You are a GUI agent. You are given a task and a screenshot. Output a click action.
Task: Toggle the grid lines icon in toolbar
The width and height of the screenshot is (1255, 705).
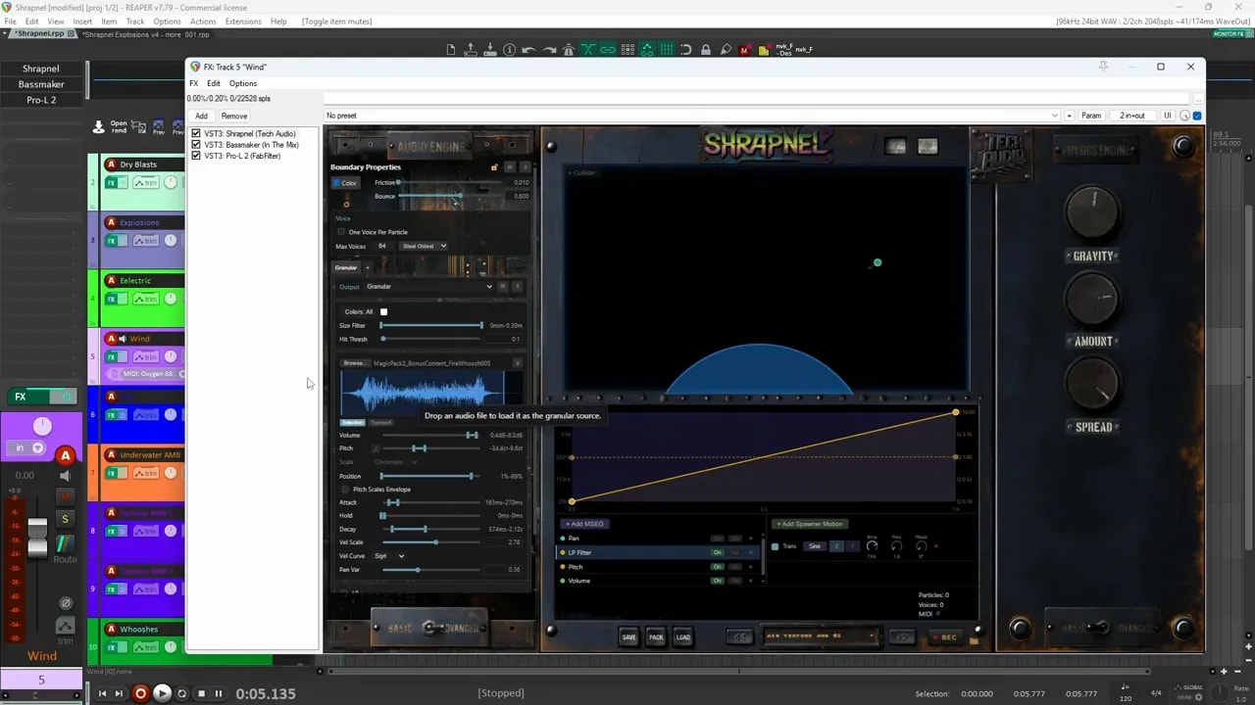[x=666, y=50]
